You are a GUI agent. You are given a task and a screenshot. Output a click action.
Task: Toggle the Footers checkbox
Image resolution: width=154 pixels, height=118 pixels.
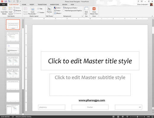[38, 12]
